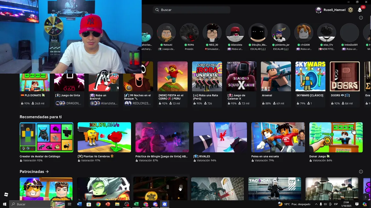Open RIVALES game title

coord(202,156)
